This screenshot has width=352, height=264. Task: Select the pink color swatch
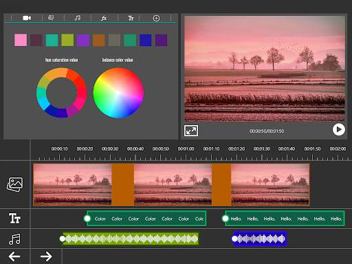pyautogui.click(x=21, y=40)
